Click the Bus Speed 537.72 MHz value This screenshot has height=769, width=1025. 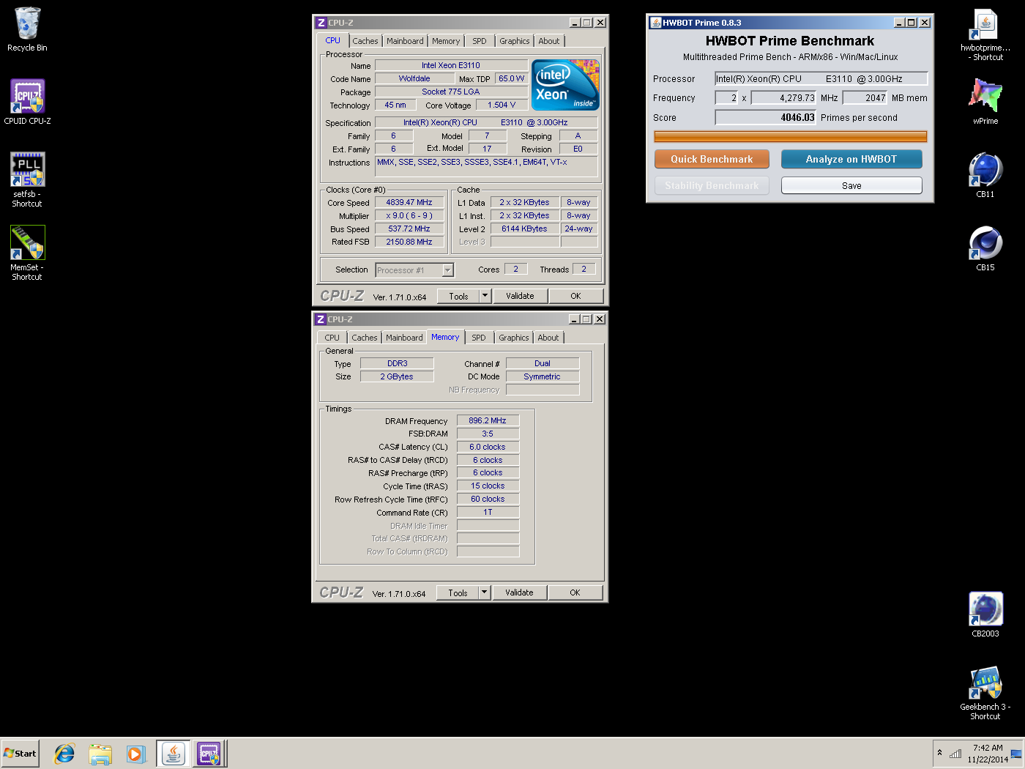(409, 229)
